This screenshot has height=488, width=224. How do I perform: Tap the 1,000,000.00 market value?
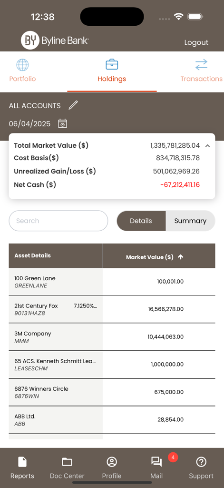pos(167,364)
